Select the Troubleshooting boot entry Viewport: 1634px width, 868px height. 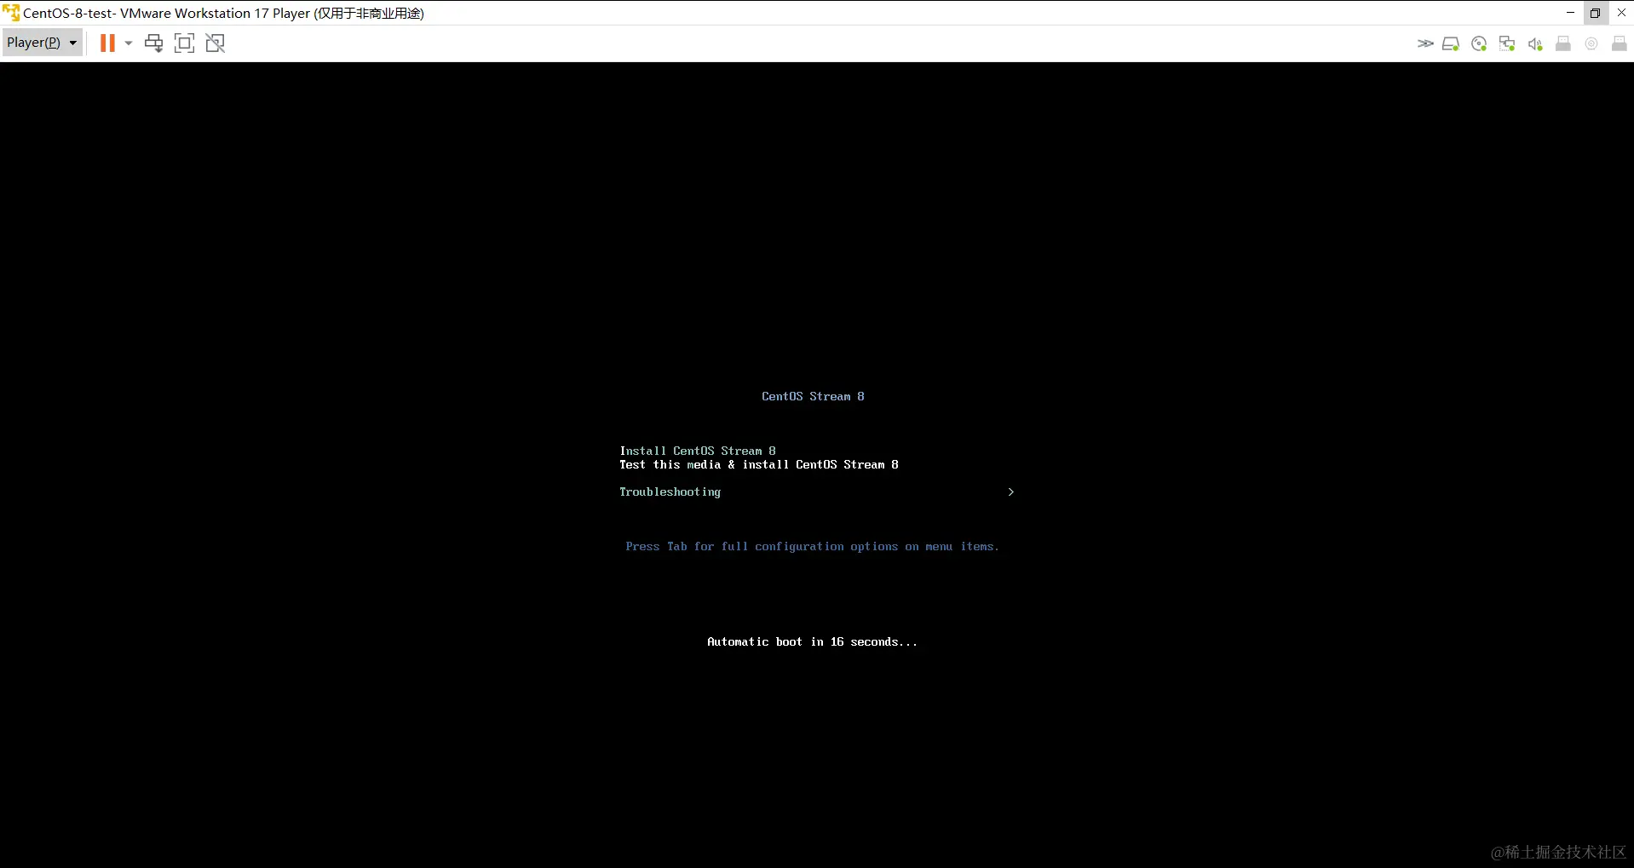[x=670, y=492]
